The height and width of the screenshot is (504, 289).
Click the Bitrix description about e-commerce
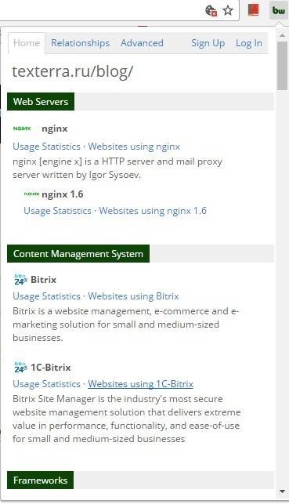(126, 325)
